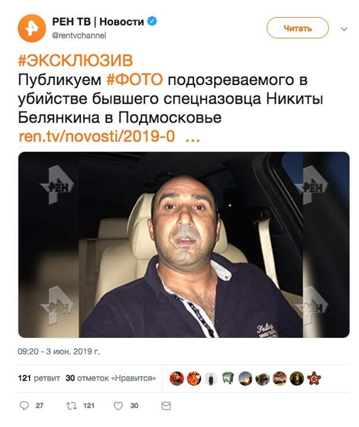Enlarge the attached photo in tweet
This screenshot has width=359, height=427.
pos(184,245)
